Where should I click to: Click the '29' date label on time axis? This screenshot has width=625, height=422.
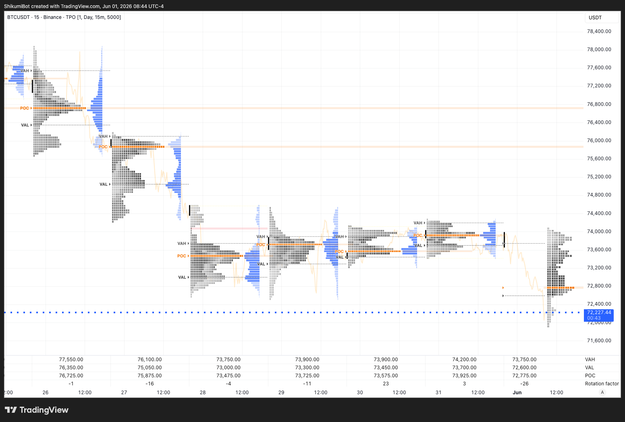(x=281, y=393)
